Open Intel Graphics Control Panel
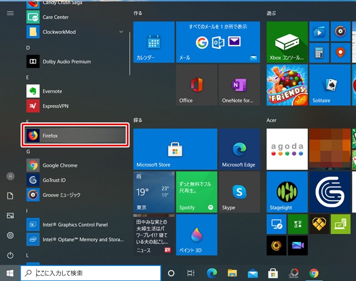Screen dimensions: 356x281 pos(76,225)
